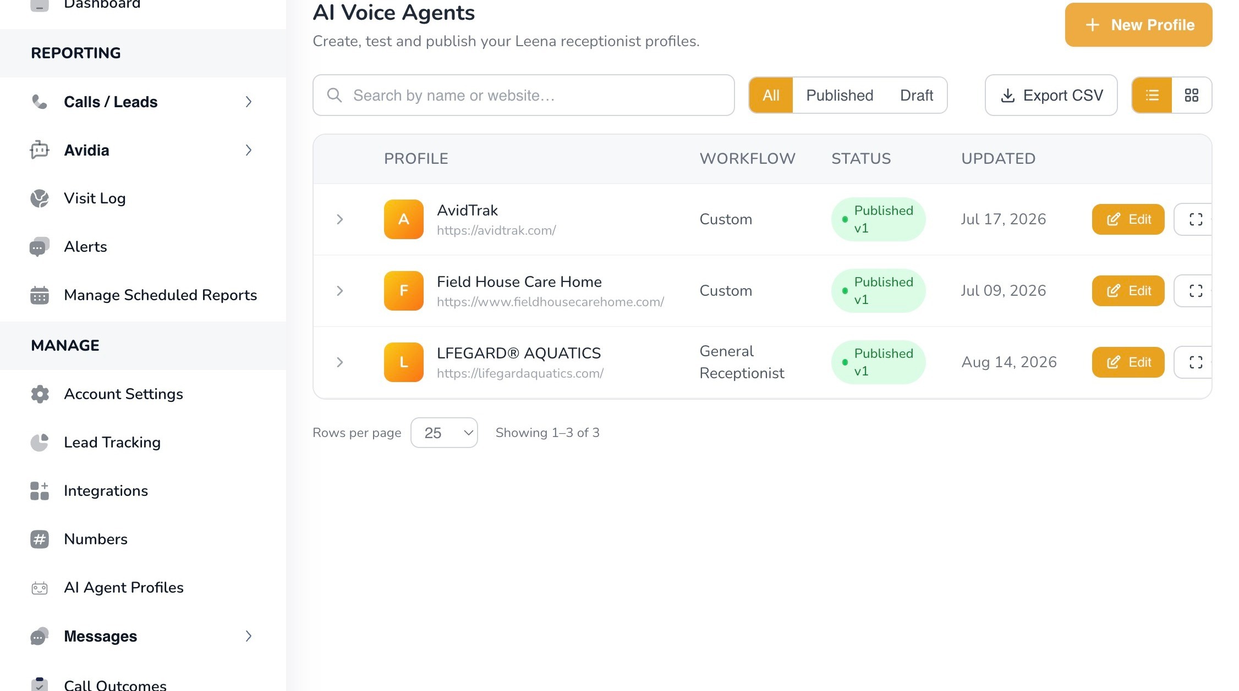Screen dimensions: 1239x691
Task: Switch to list view layout
Action: point(1152,95)
